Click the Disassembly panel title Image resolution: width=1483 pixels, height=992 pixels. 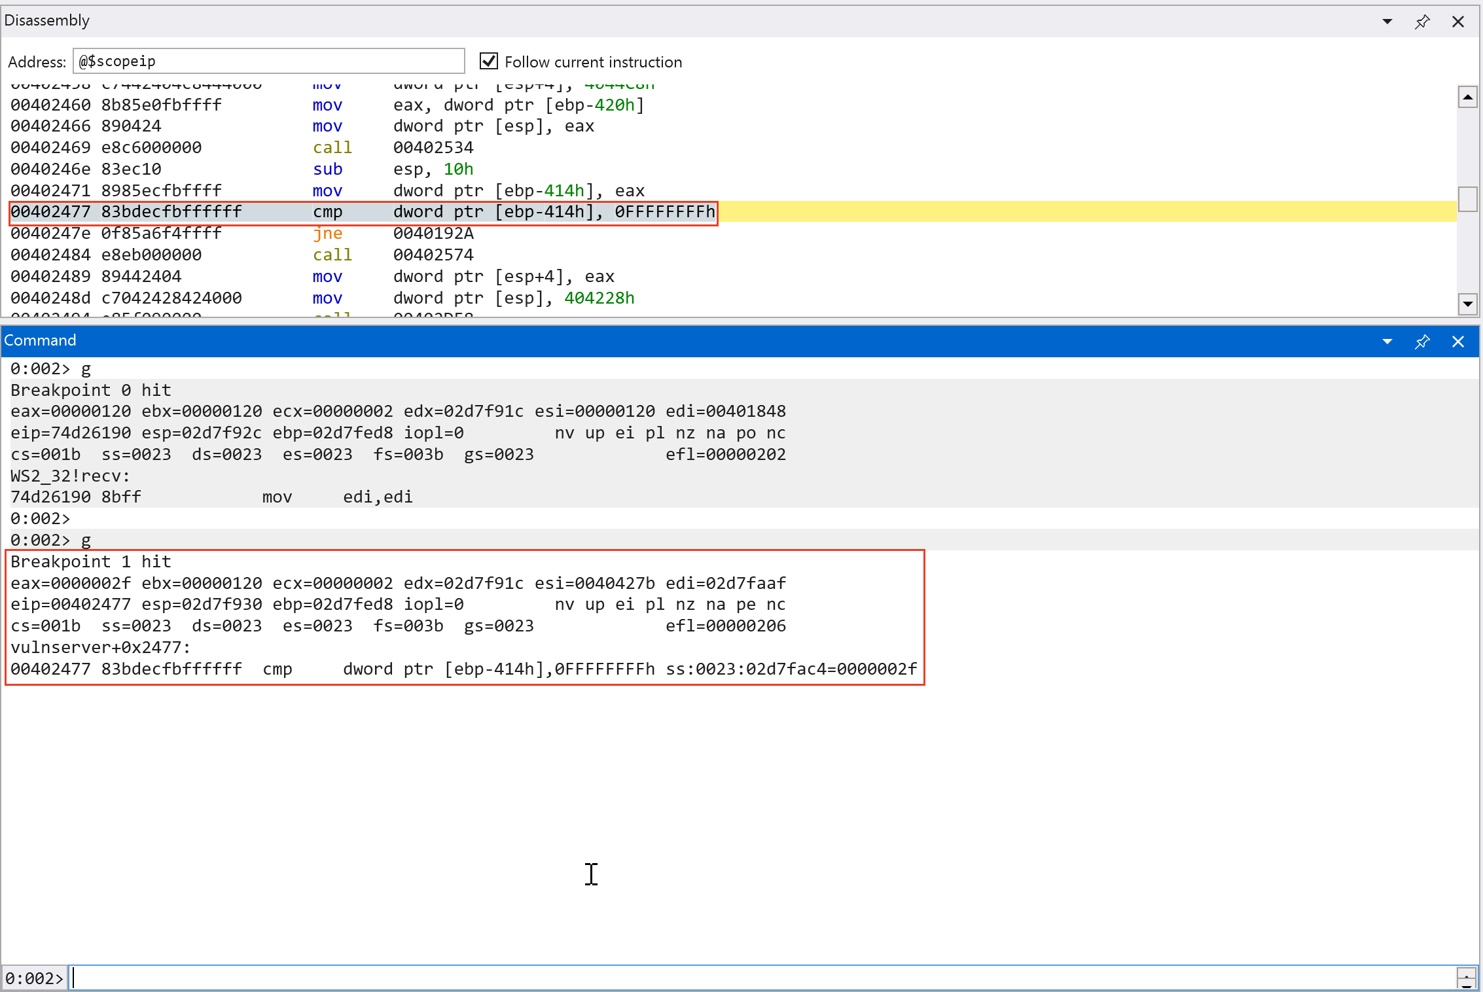click(x=47, y=21)
